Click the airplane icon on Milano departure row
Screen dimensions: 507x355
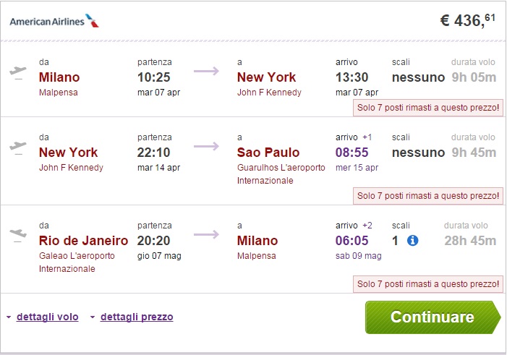tap(18, 72)
